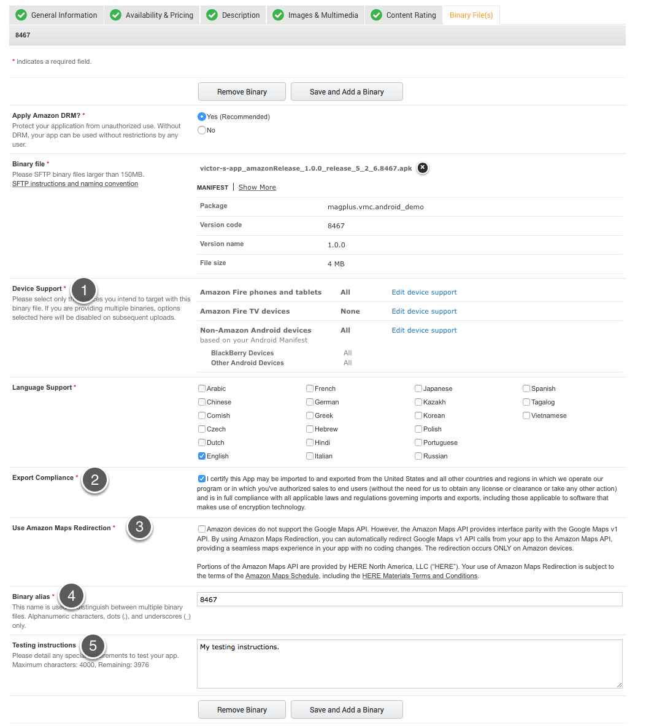Check the Polish language checkbox
The width and height of the screenshot is (654, 726).
[418, 429]
